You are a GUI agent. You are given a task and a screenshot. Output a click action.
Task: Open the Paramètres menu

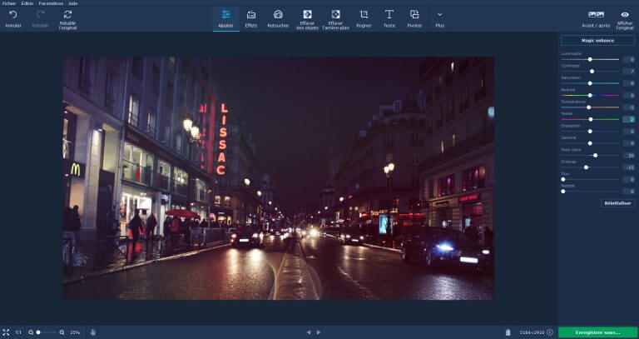[51, 3]
